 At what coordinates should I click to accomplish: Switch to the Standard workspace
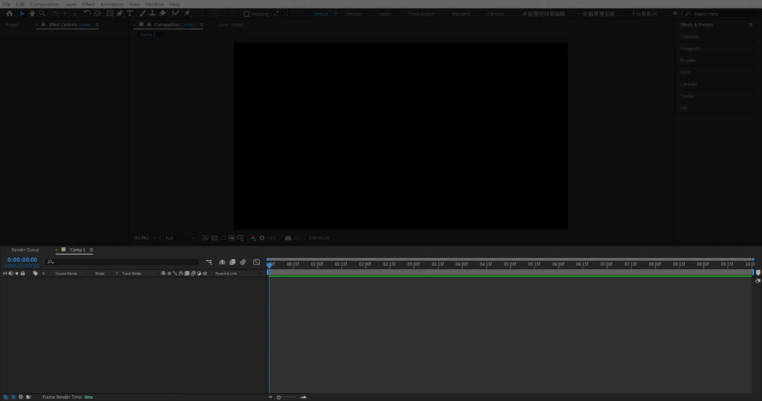[x=461, y=14]
